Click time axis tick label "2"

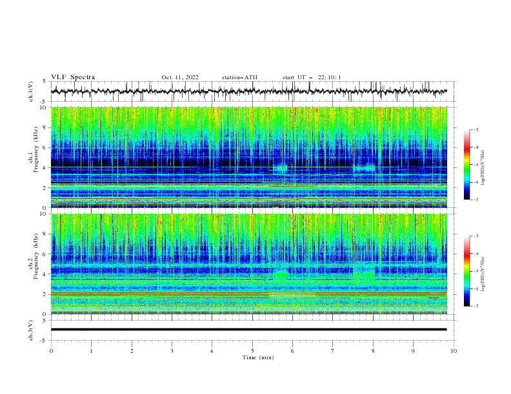[132, 351]
